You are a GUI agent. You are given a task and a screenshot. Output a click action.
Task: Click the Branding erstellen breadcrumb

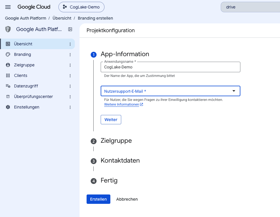click(95, 18)
